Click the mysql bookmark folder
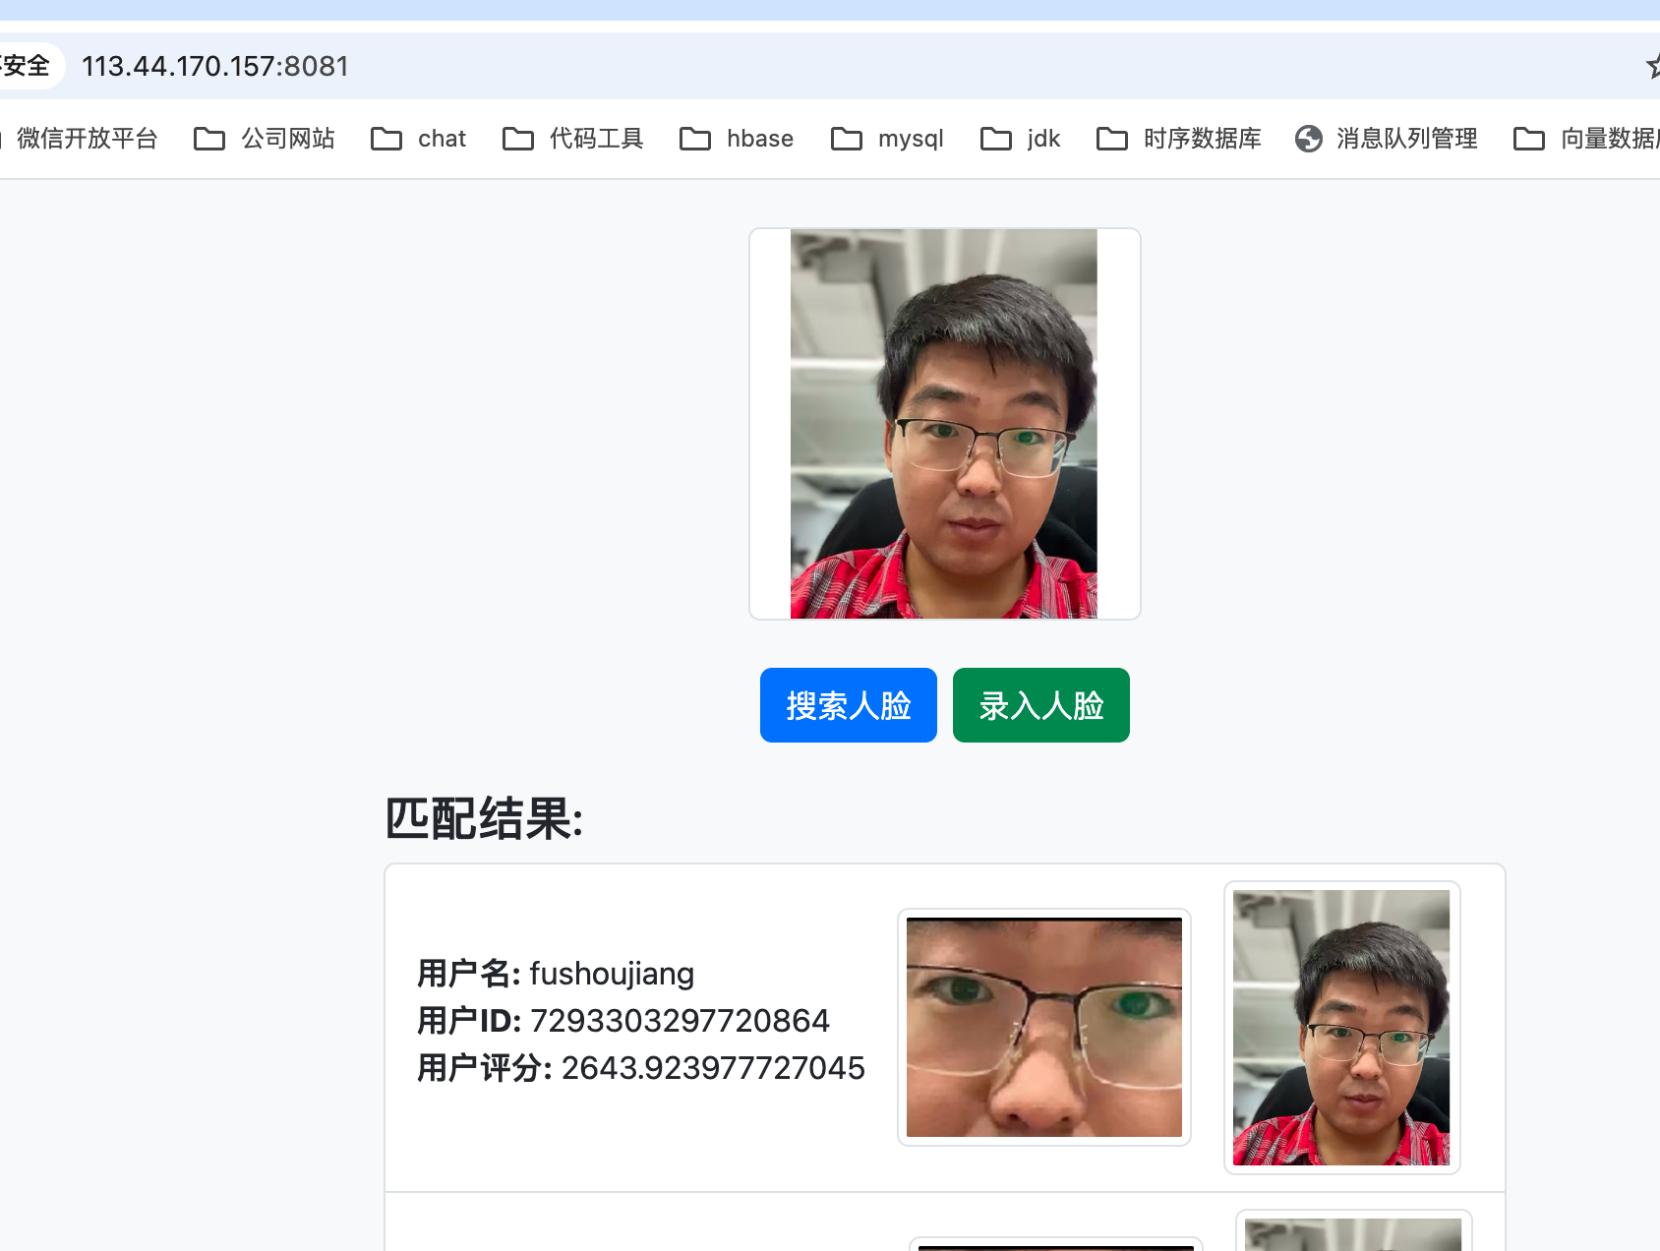This screenshot has width=1660, height=1251. pyautogui.click(x=887, y=139)
